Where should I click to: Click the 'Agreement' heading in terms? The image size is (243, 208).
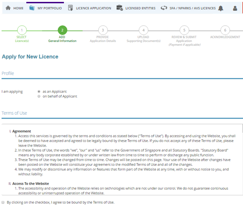22,131
